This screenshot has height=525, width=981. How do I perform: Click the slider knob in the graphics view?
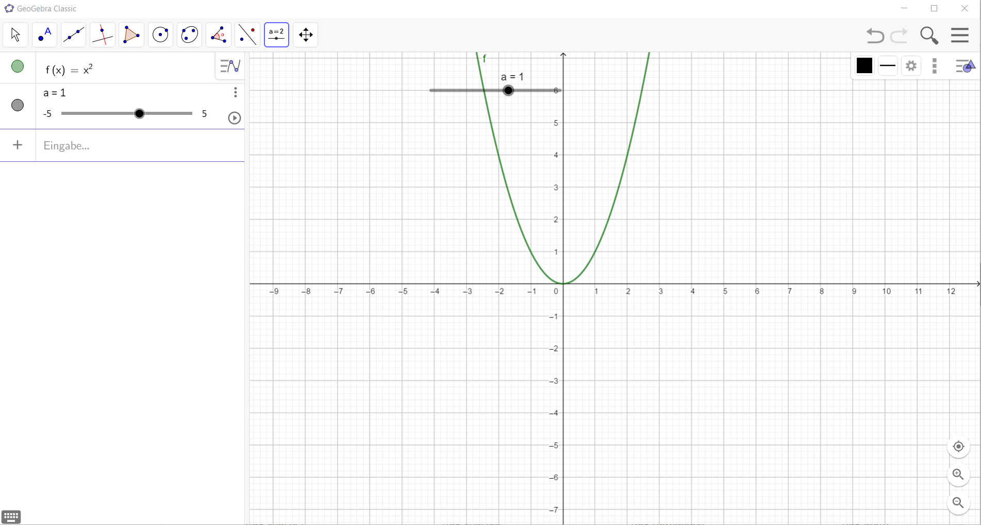coord(509,91)
